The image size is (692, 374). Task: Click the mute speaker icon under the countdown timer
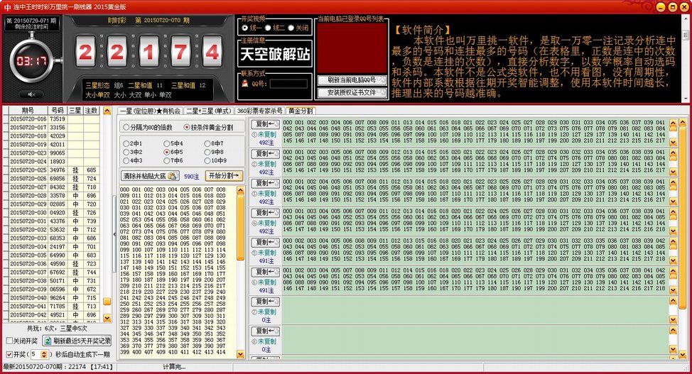point(31,94)
